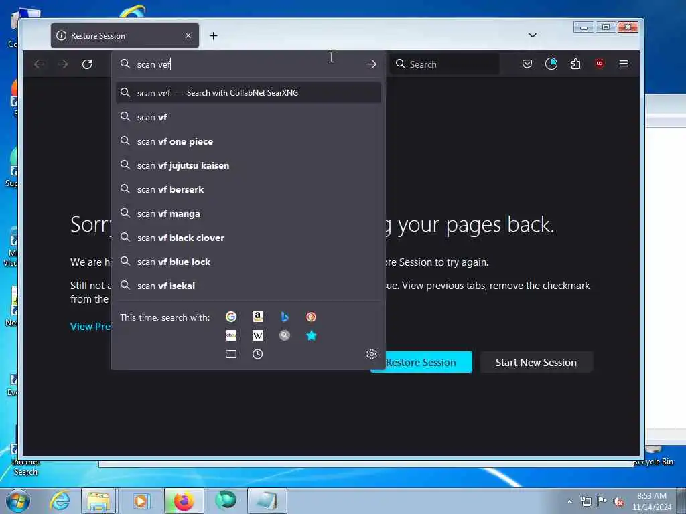Screen dimensions: 686x514
Task: Click the Go arrow in address bar
Action: (x=371, y=64)
